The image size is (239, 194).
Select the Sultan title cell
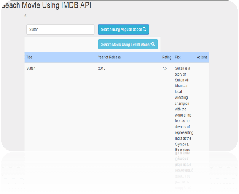(31, 68)
